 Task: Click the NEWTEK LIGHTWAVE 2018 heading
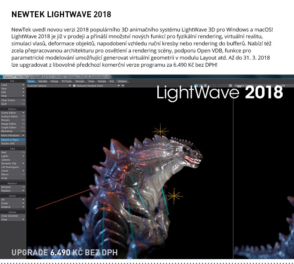coord(61,15)
